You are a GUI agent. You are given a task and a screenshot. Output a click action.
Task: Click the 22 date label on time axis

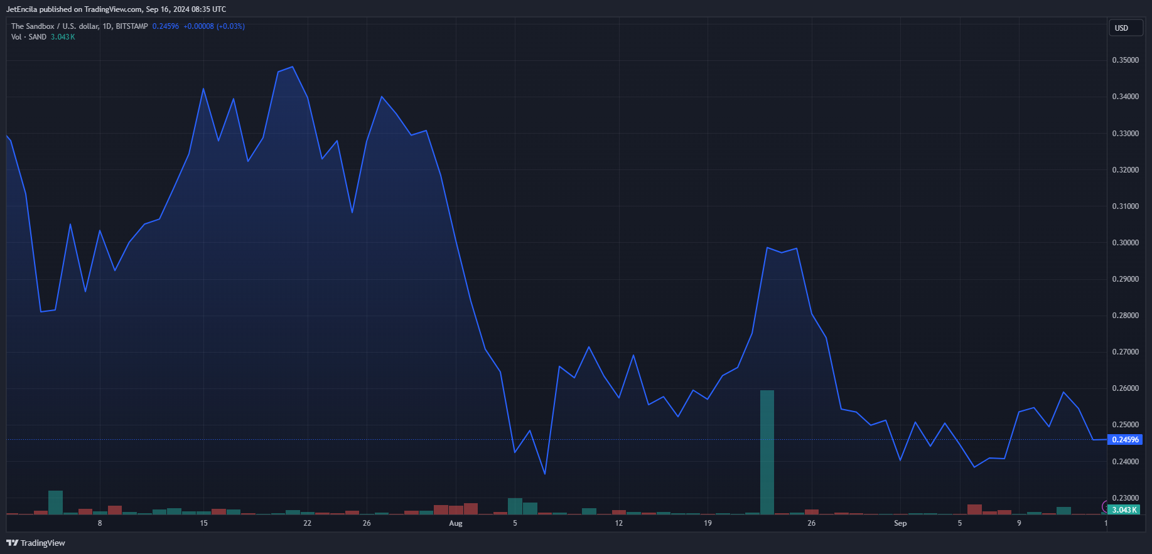307,523
